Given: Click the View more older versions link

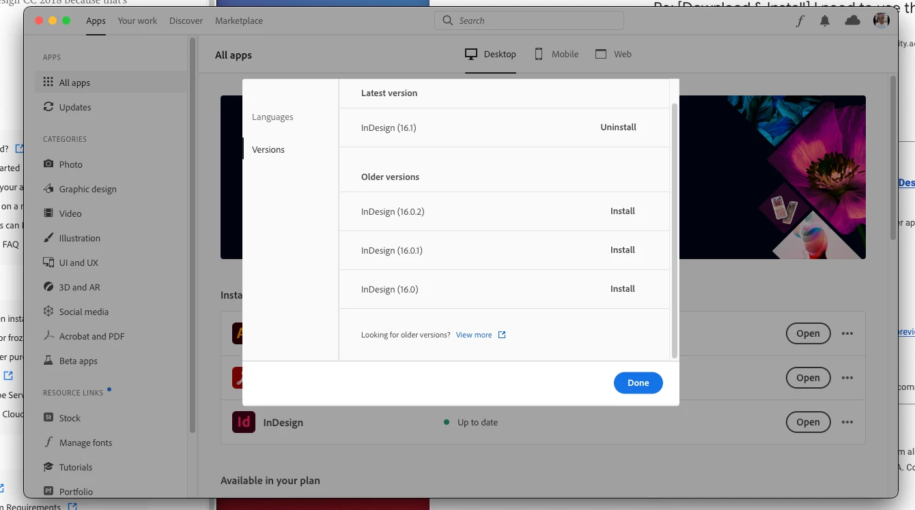Looking at the screenshot, I should (x=474, y=335).
